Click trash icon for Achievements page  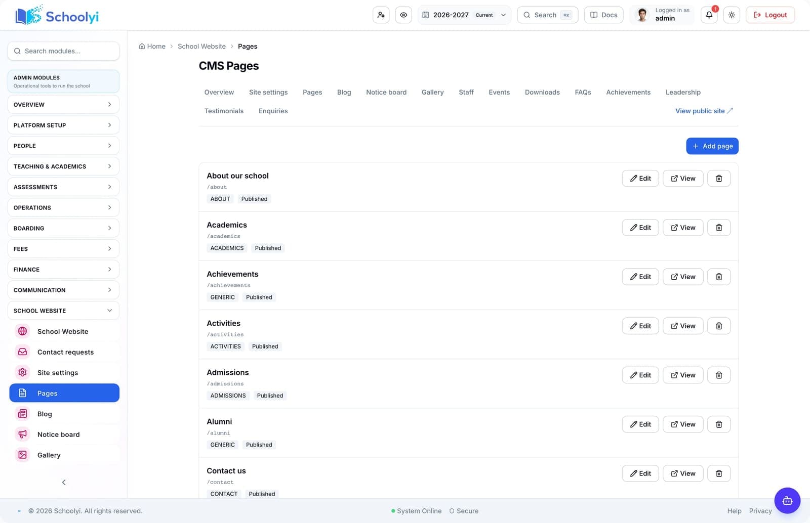click(x=719, y=277)
